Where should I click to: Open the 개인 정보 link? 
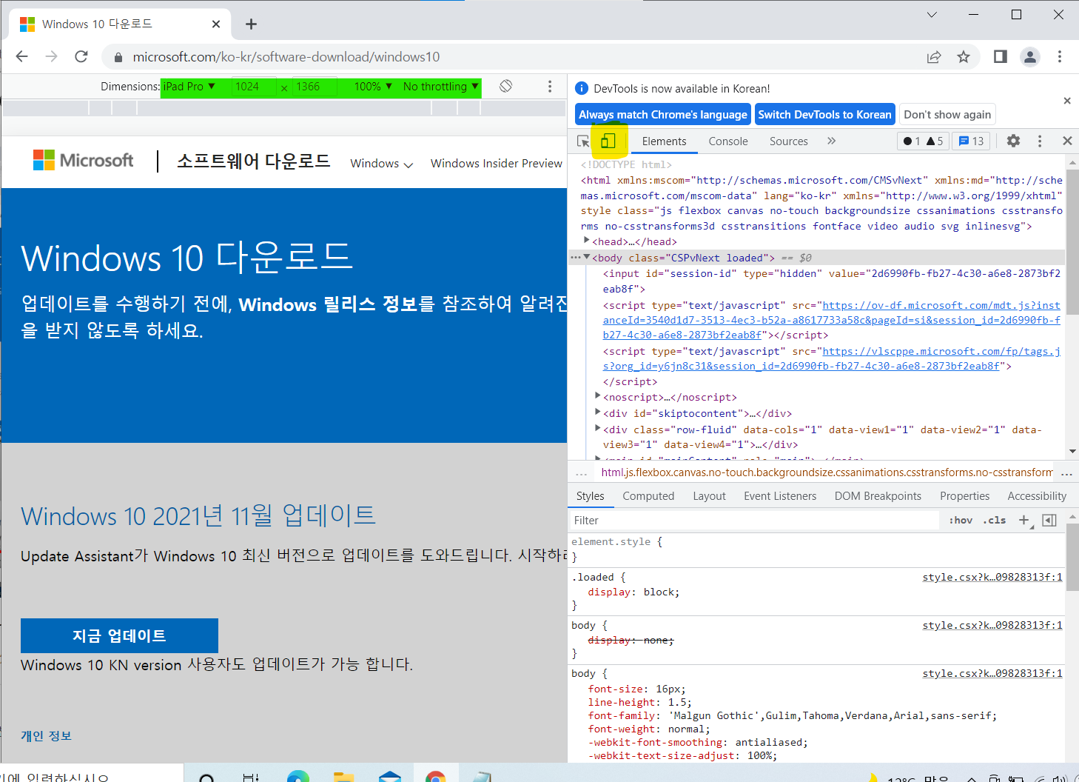pyautogui.click(x=46, y=735)
